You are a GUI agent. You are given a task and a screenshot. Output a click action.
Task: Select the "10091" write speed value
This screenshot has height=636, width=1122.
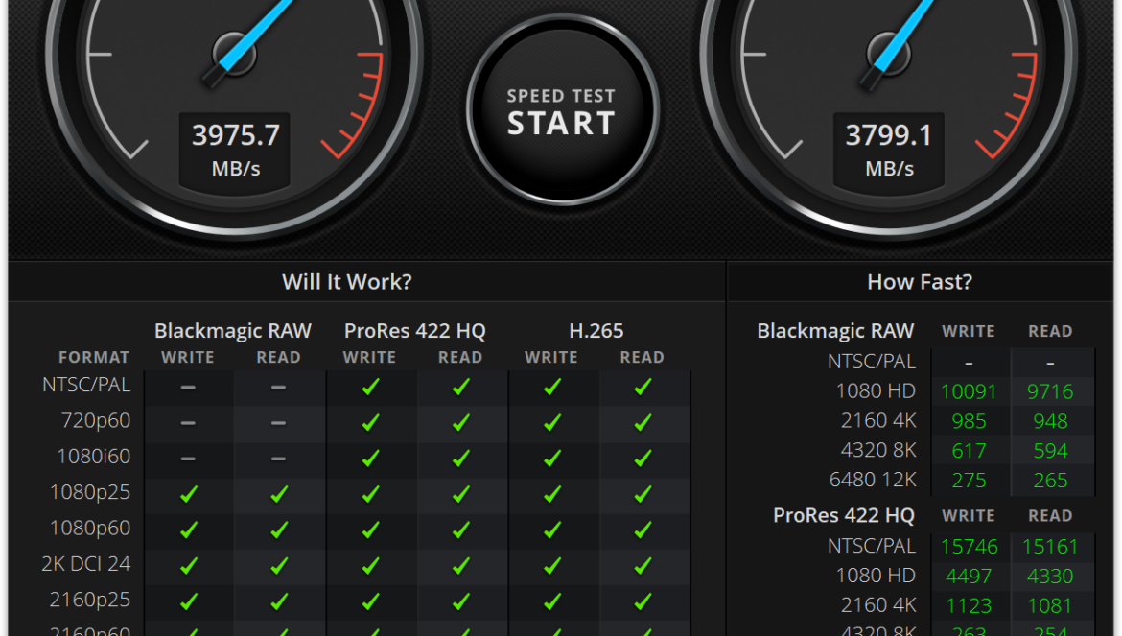point(969,391)
